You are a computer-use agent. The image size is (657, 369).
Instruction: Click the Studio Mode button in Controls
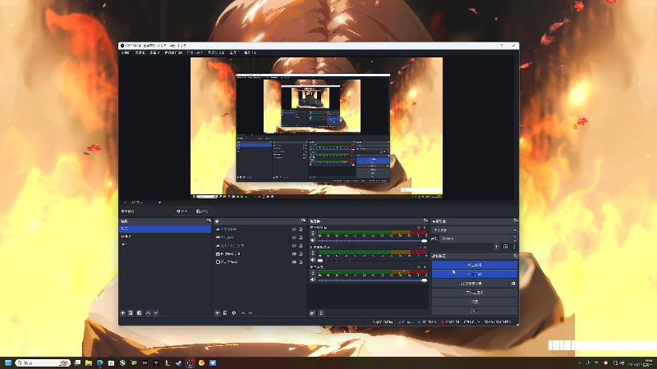coord(475,293)
